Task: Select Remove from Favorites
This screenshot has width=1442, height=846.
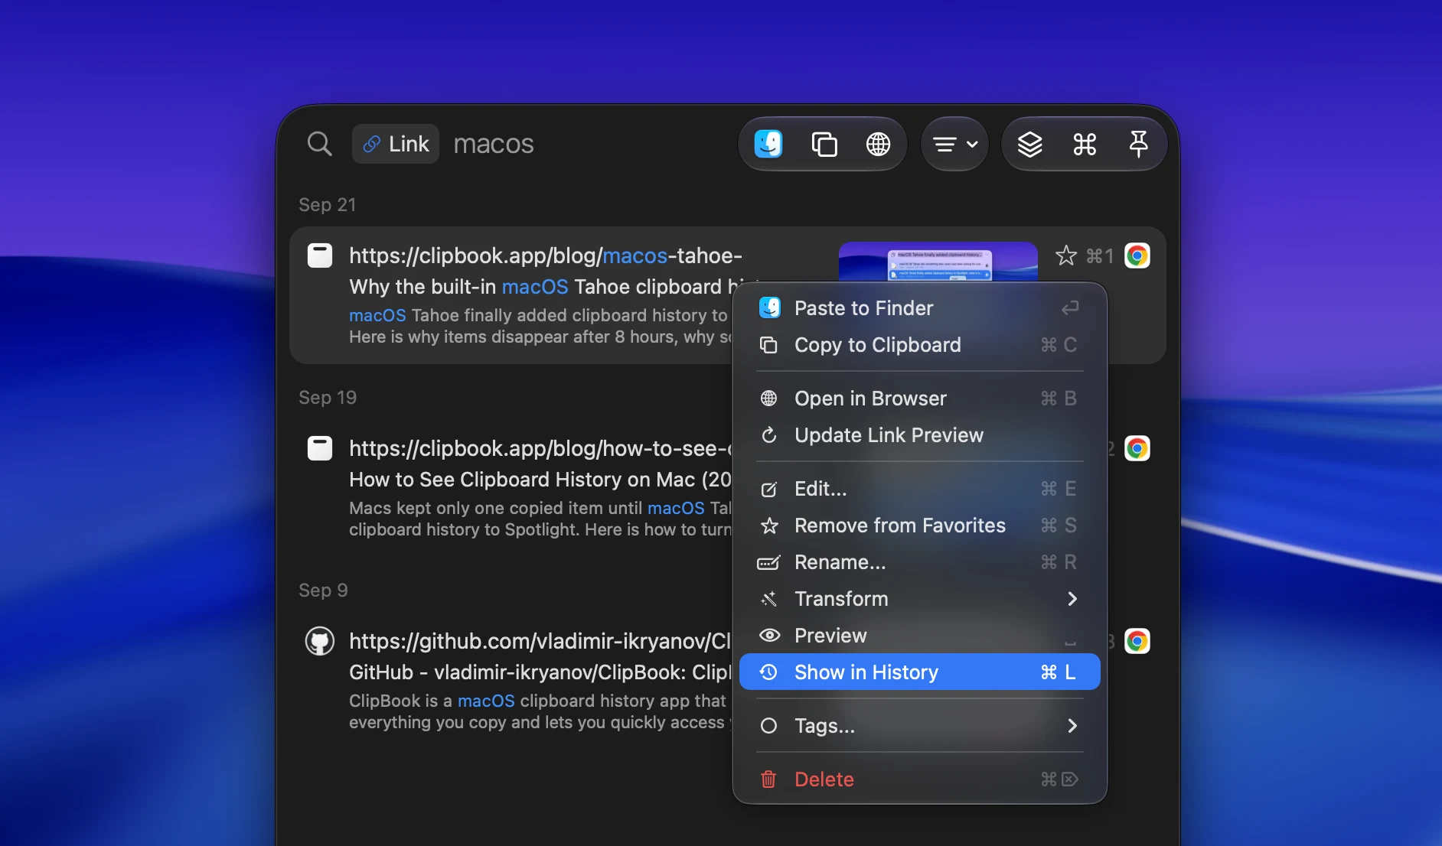Action: [920, 525]
